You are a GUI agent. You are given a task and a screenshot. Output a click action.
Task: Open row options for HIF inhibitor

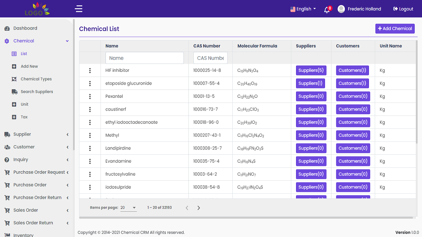(x=90, y=70)
